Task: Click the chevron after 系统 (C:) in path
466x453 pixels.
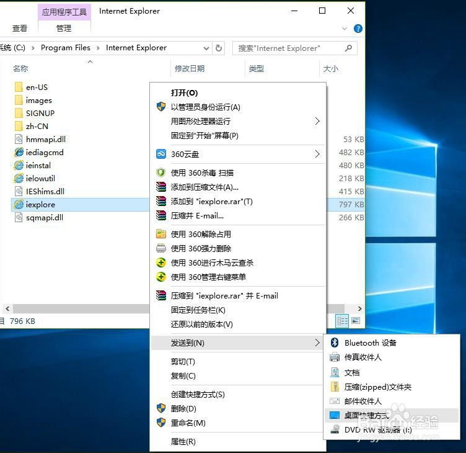Action: click(33, 48)
